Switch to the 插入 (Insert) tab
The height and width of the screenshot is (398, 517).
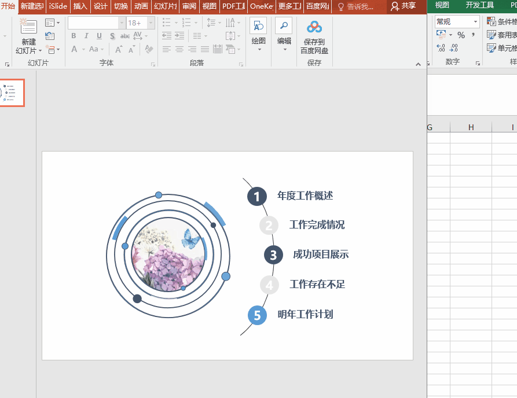(80, 6)
